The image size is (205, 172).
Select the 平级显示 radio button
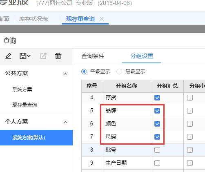point(84,71)
